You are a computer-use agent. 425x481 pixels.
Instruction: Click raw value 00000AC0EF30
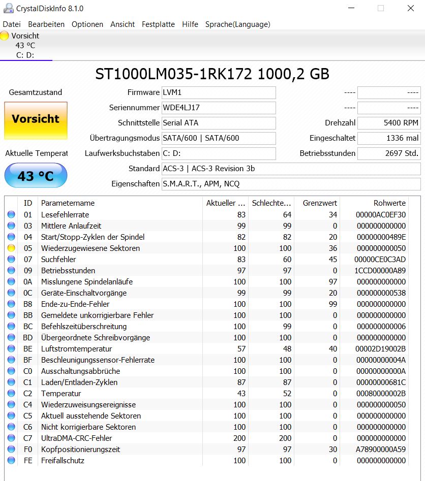pyautogui.click(x=381, y=215)
